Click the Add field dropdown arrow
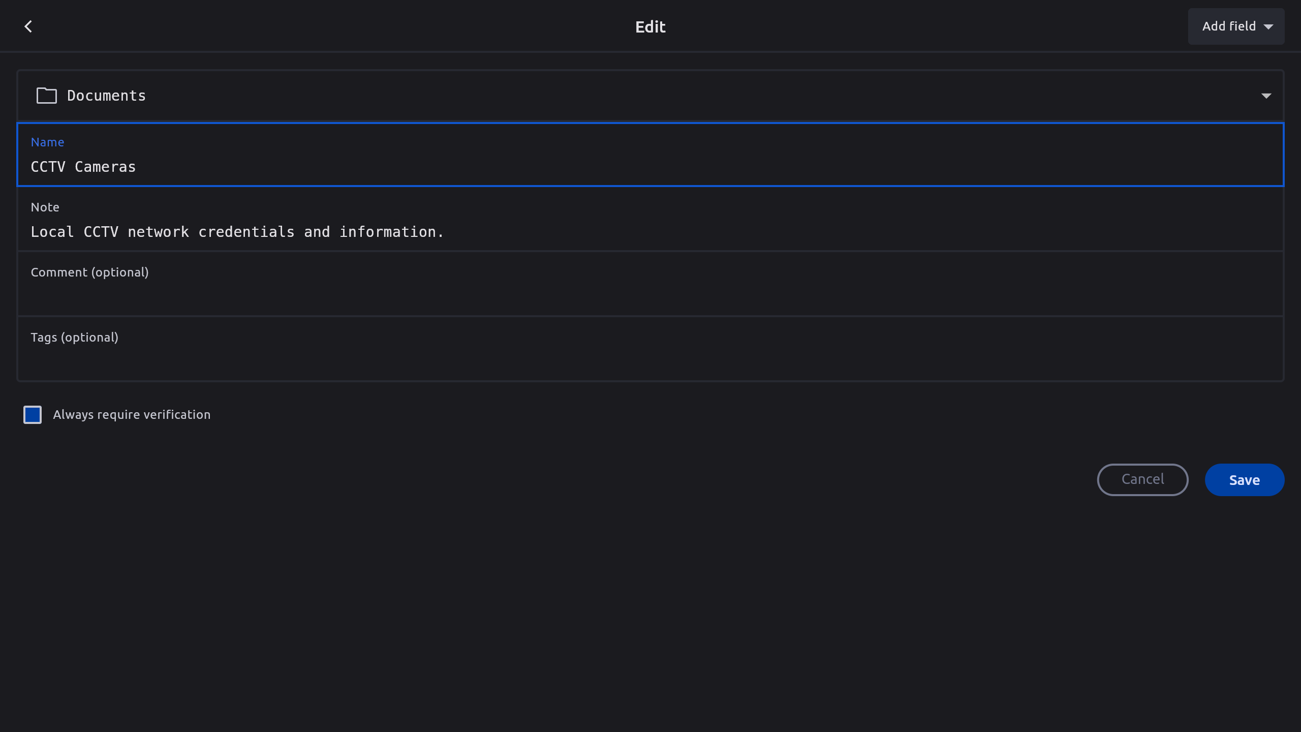The height and width of the screenshot is (732, 1301). [1268, 27]
